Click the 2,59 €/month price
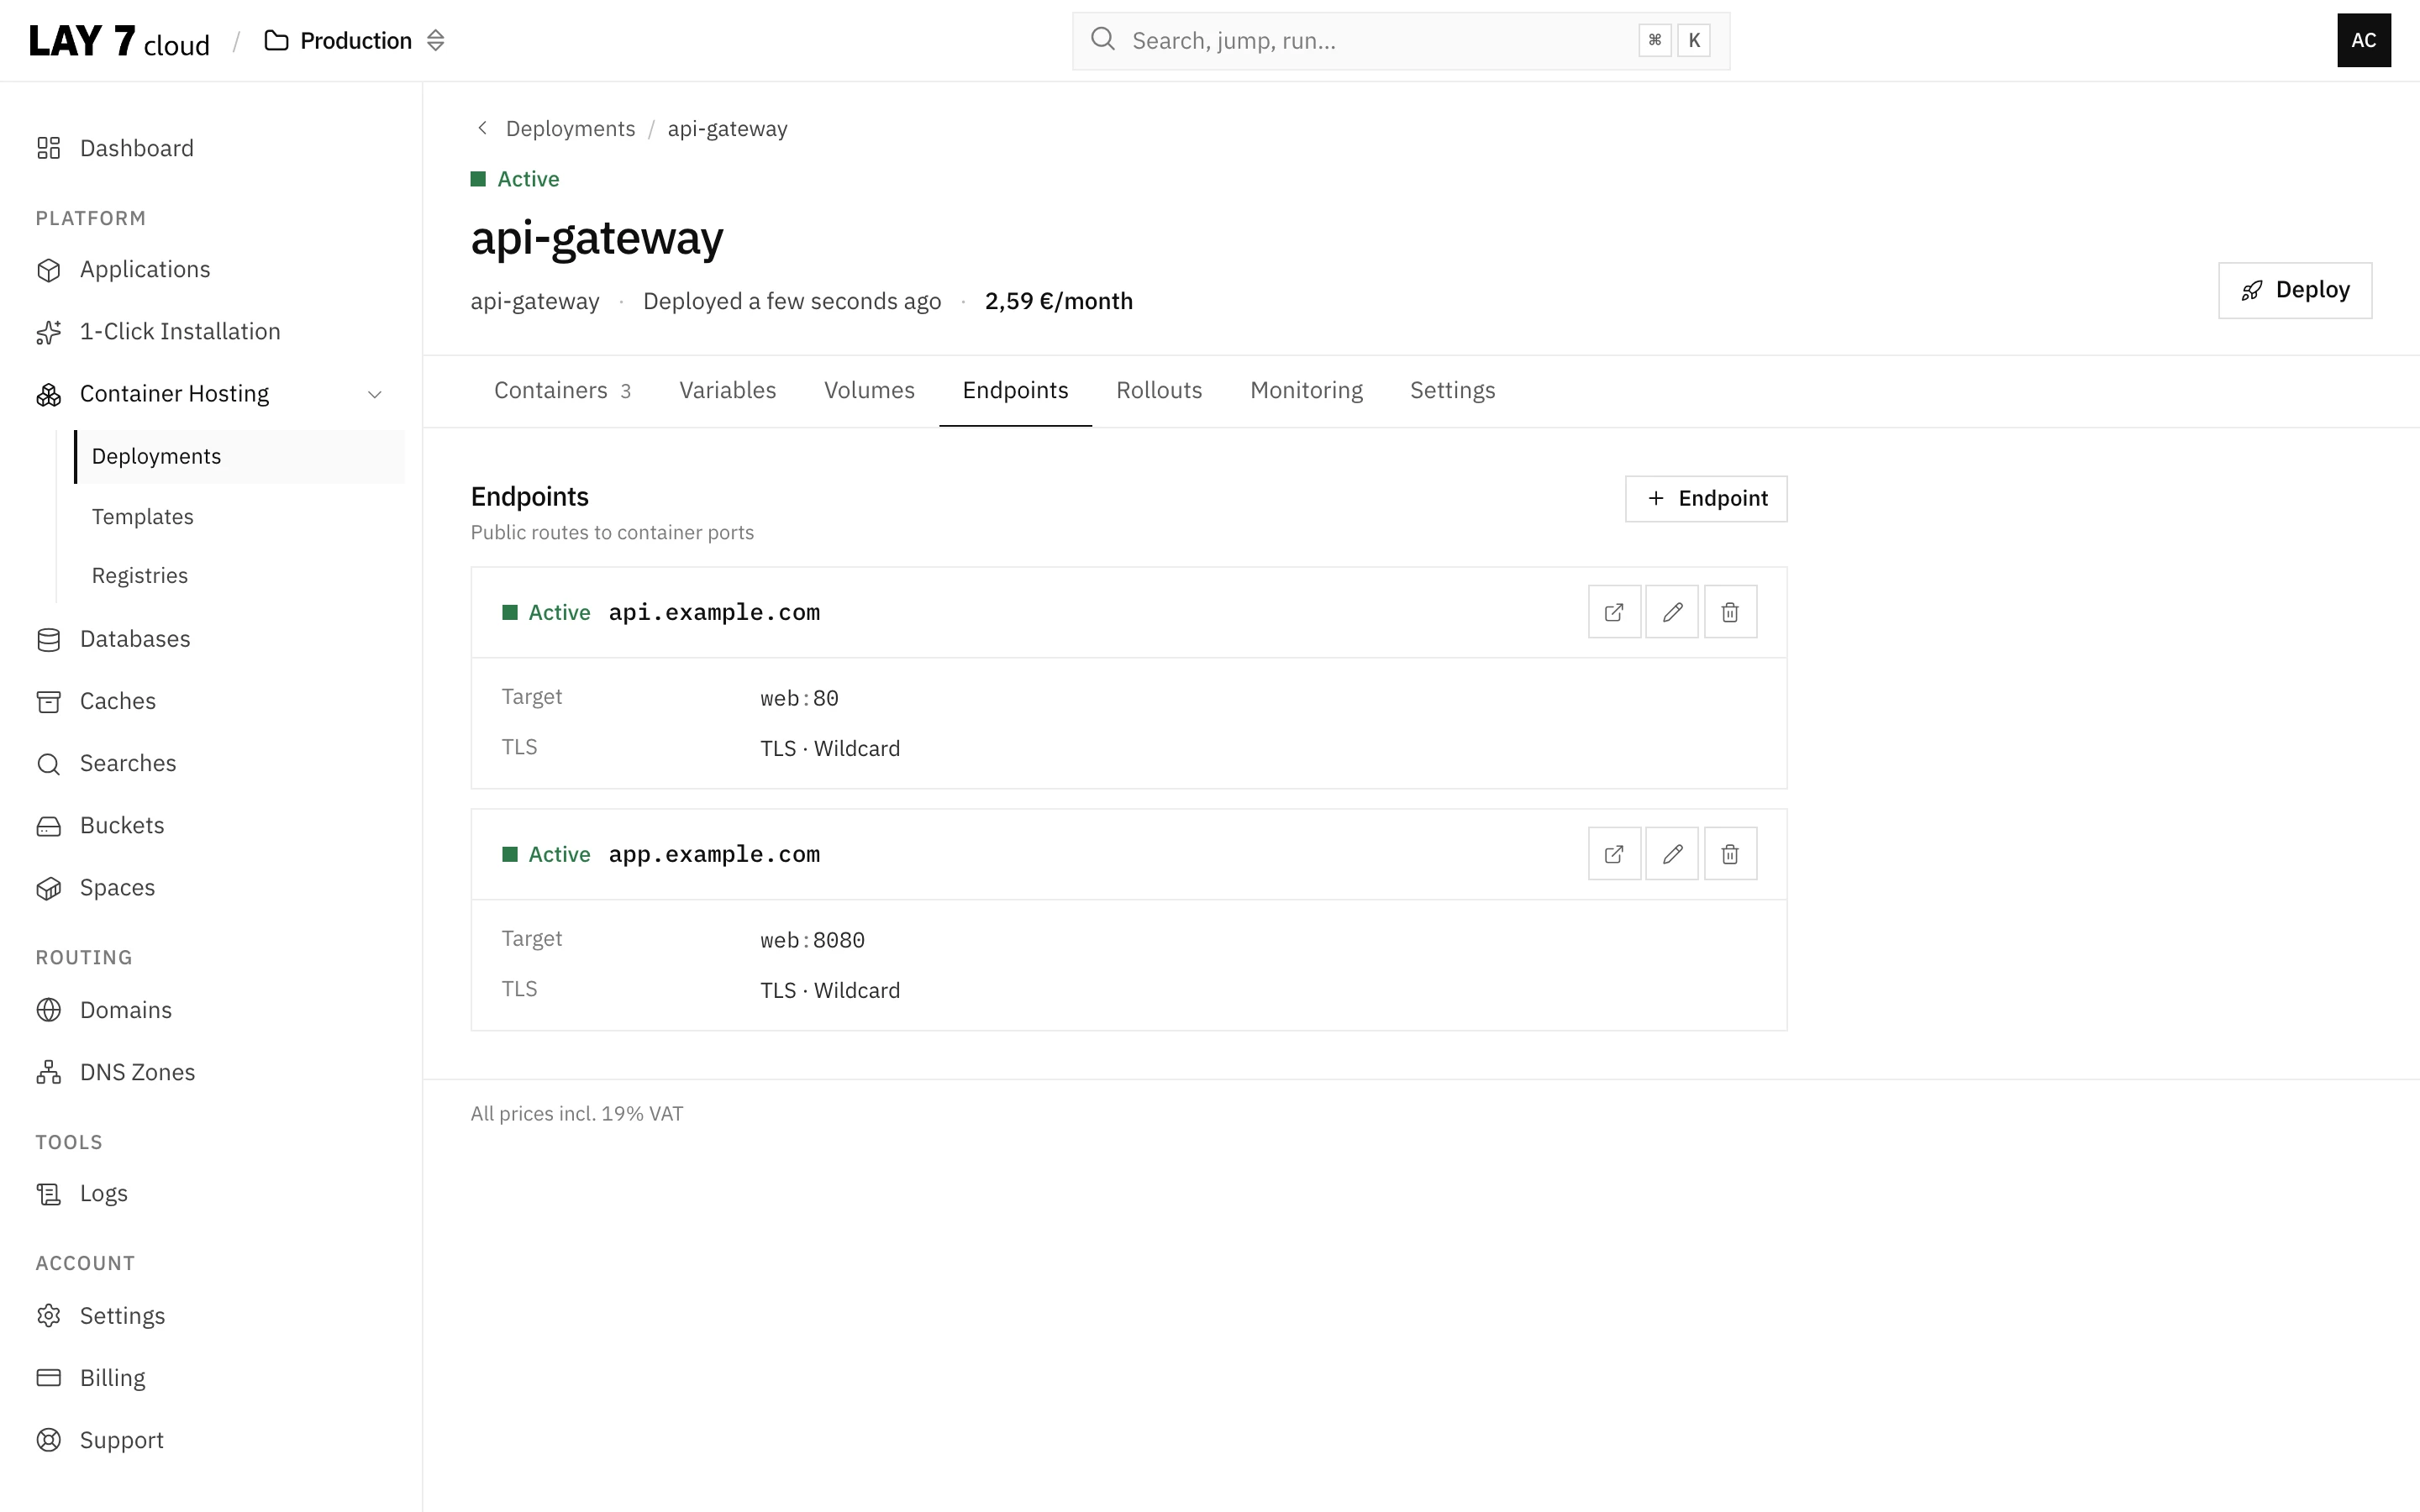This screenshot has height=1512, width=2420. [1058, 302]
